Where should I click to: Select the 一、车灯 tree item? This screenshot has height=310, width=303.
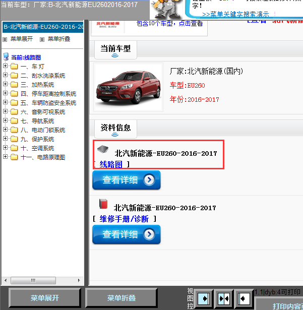[32, 67]
